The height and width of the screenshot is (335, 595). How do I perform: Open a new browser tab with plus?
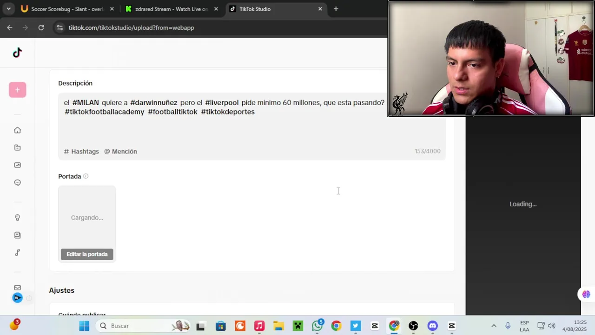pos(336,9)
